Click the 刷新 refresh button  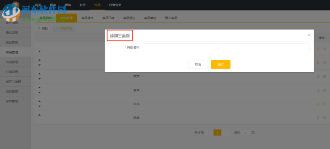[42, 28]
